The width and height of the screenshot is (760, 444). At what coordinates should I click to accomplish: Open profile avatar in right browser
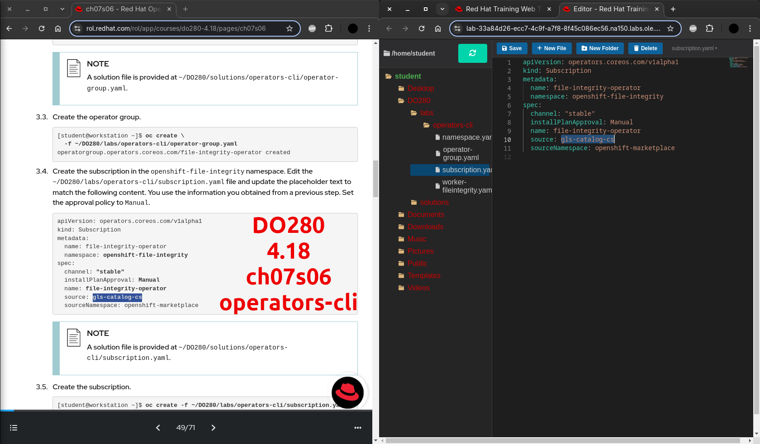click(x=734, y=28)
